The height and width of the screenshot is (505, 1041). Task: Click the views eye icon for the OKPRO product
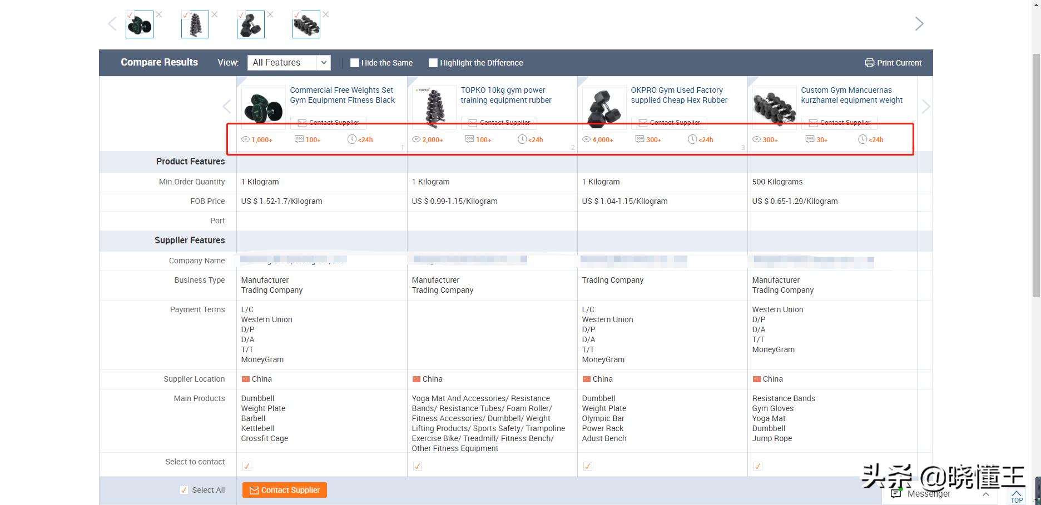tap(586, 139)
